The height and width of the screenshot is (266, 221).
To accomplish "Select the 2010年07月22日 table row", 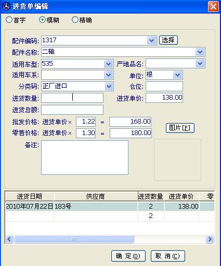I will pos(110,207).
